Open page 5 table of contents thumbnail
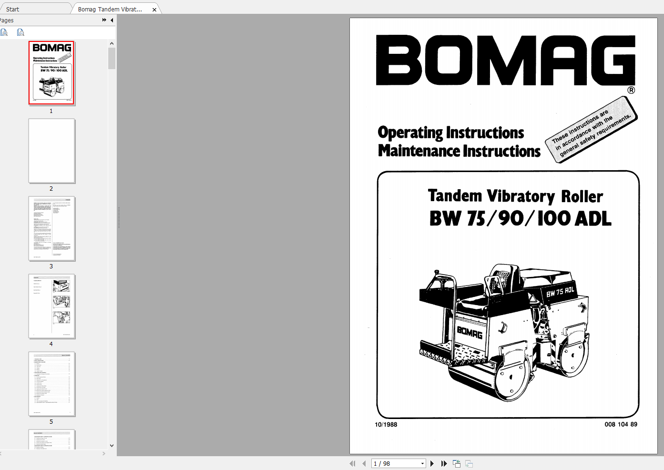Viewport: 664px width, 470px height. [51, 384]
